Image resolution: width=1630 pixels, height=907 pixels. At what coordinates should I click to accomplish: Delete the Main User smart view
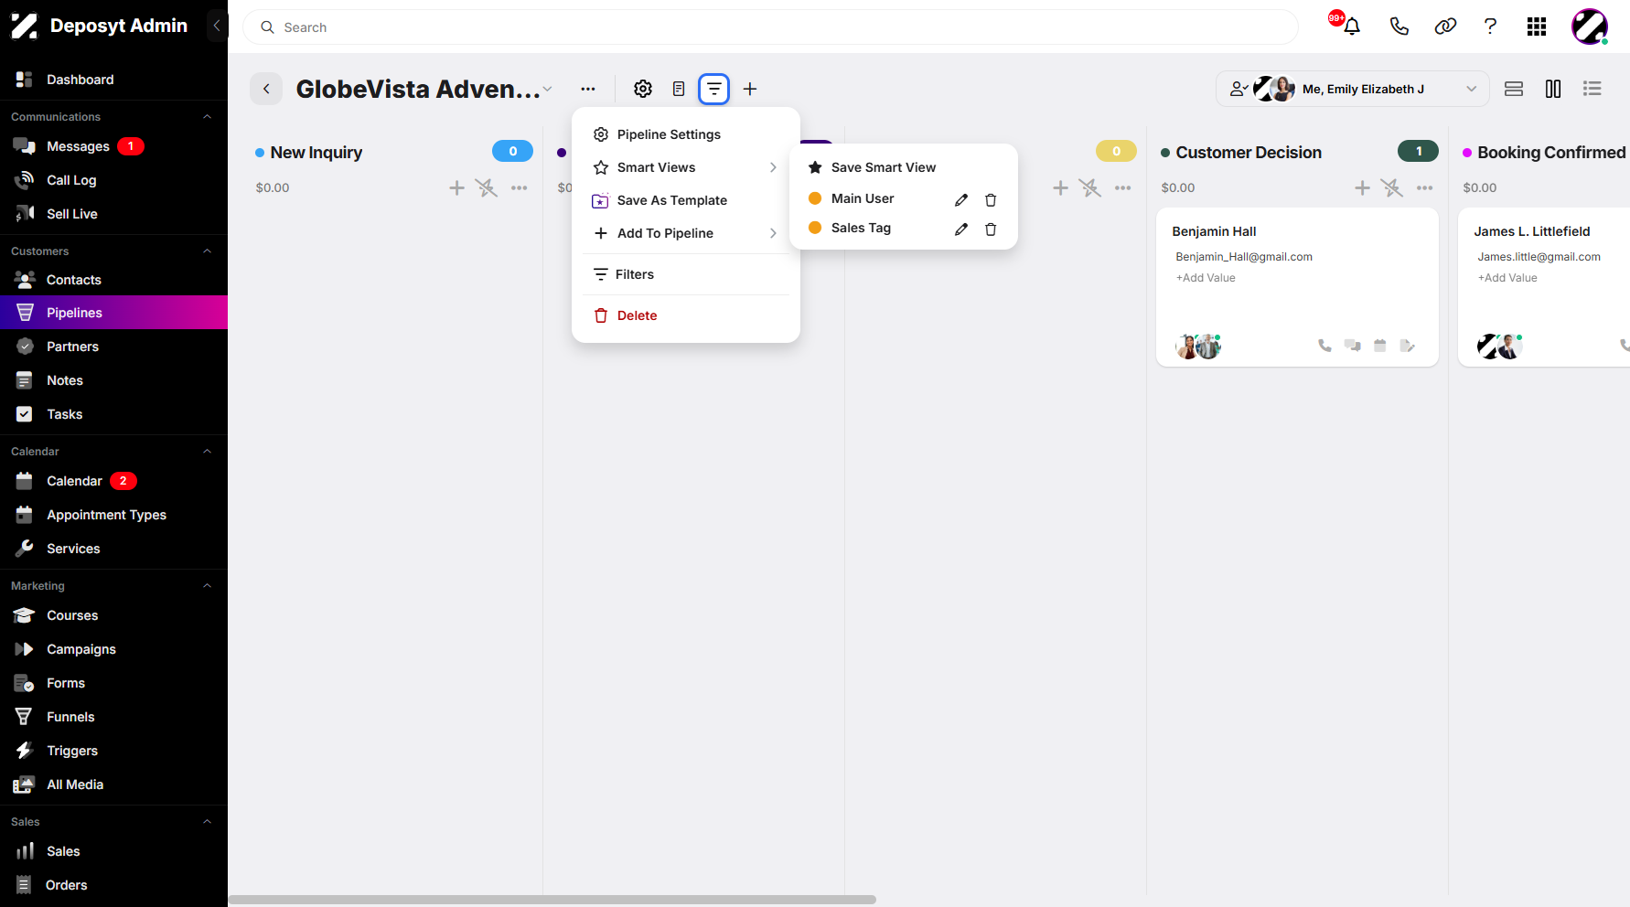(x=991, y=199)
